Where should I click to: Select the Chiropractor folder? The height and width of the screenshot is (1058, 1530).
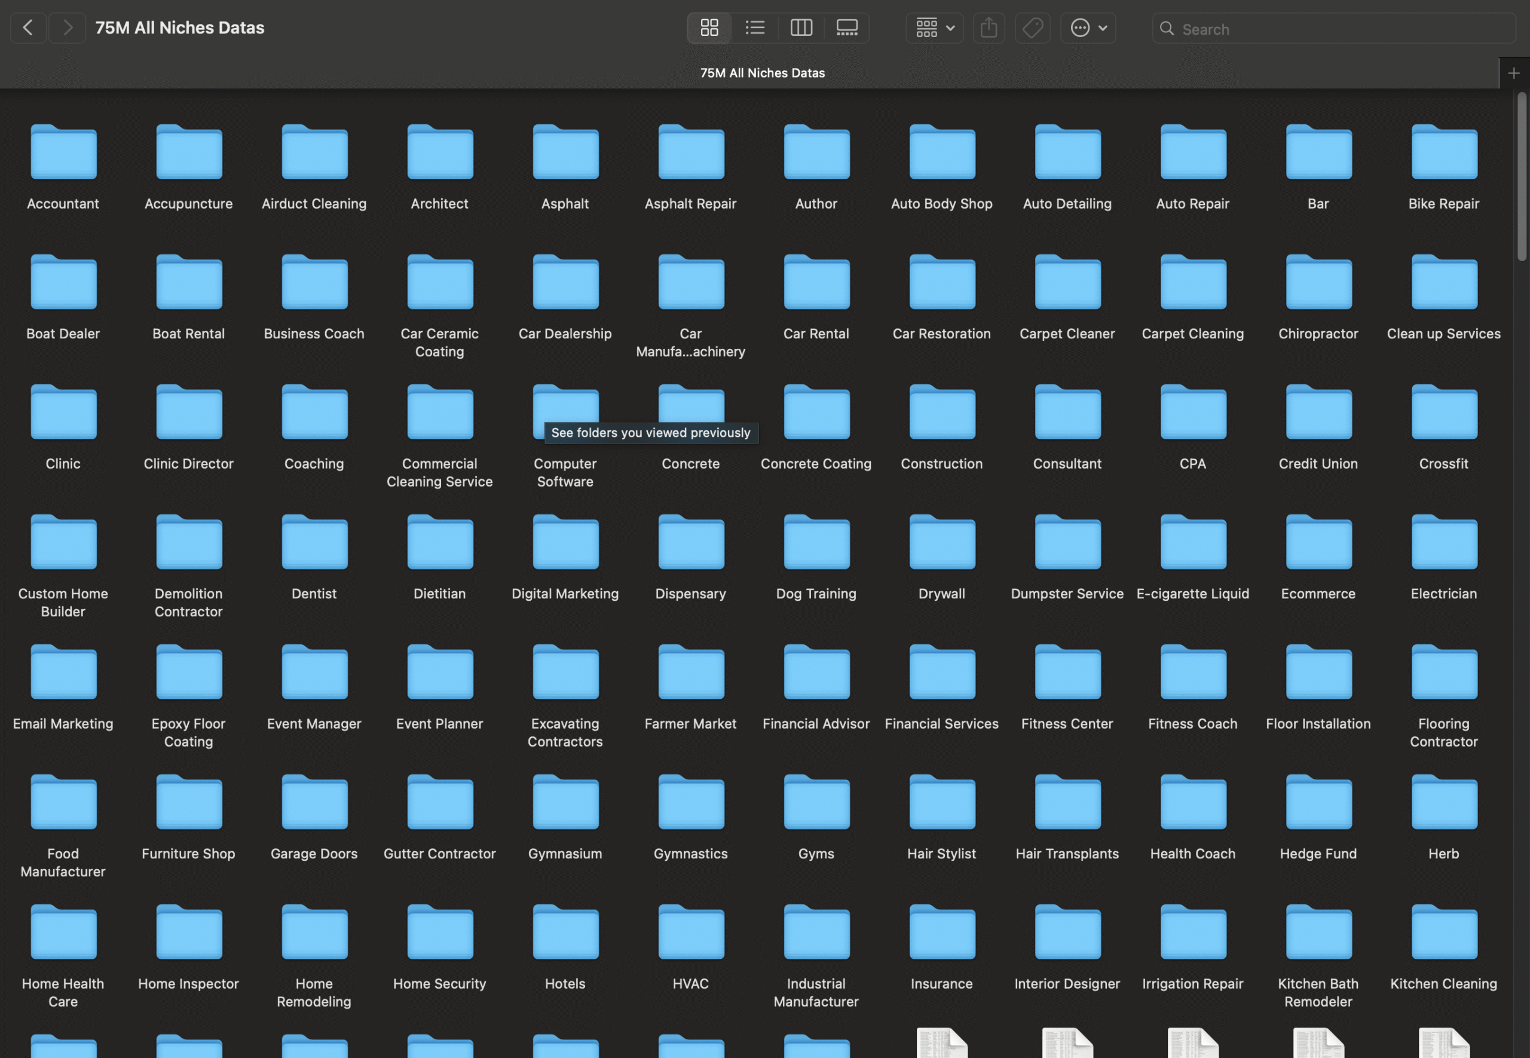point(1318,297)
